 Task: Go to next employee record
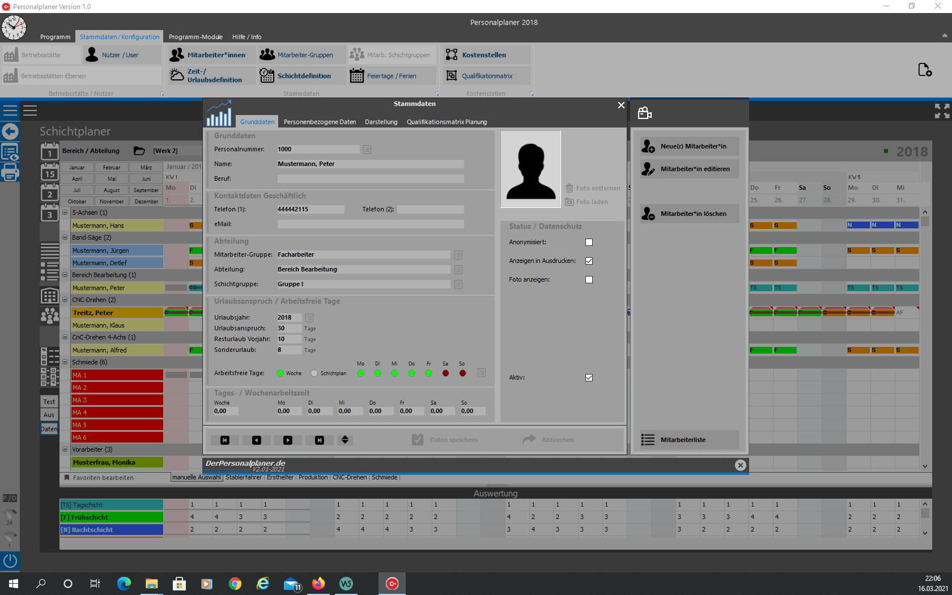pos(288,440)
